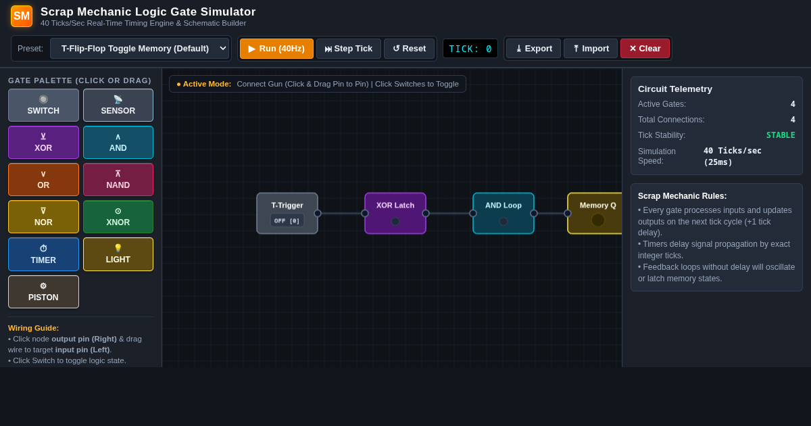Click the TICK counter display
The height and width of the screenshot is (426, 811).
tap(470, 49)
